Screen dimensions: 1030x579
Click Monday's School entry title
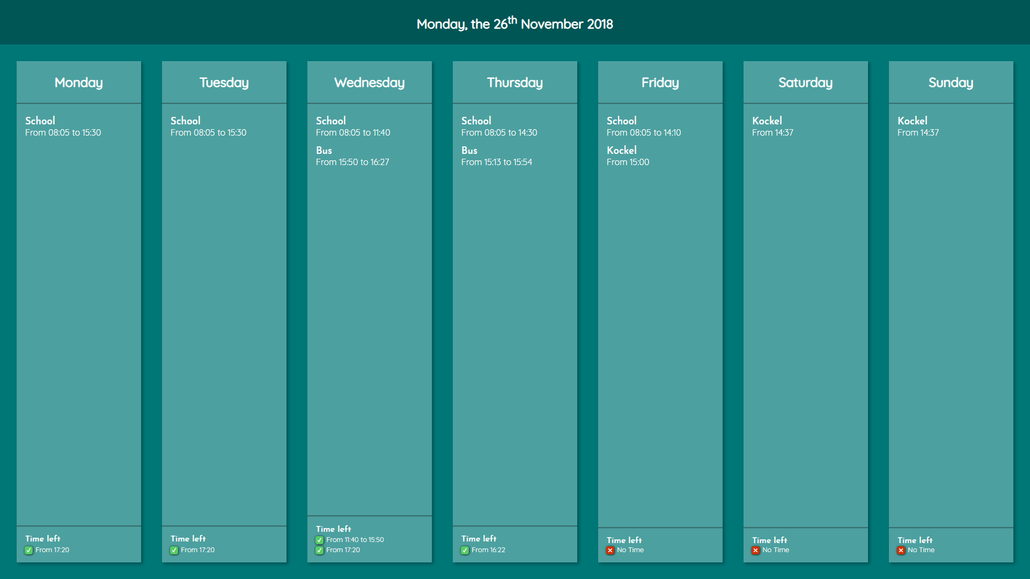pos(40,121)
